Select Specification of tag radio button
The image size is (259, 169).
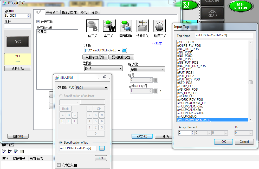61,143
